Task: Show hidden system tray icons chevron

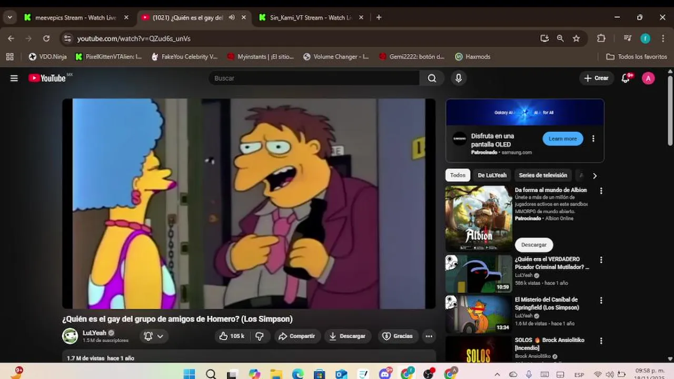Action: coord(497,374)
